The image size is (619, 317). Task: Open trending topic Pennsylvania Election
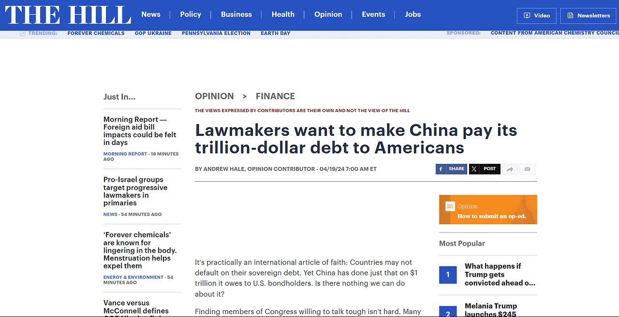click(216, 33)
